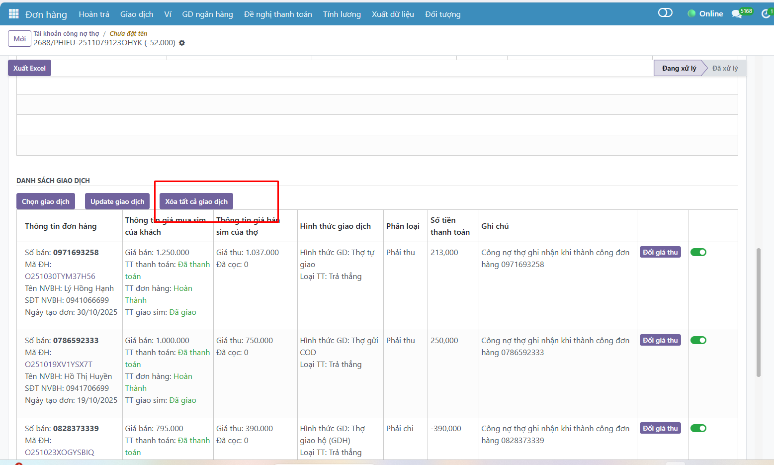The width and height of the screenshot is (774, 465).
Task: Open the apps grid menu icon
Action: tap(13, 14)
